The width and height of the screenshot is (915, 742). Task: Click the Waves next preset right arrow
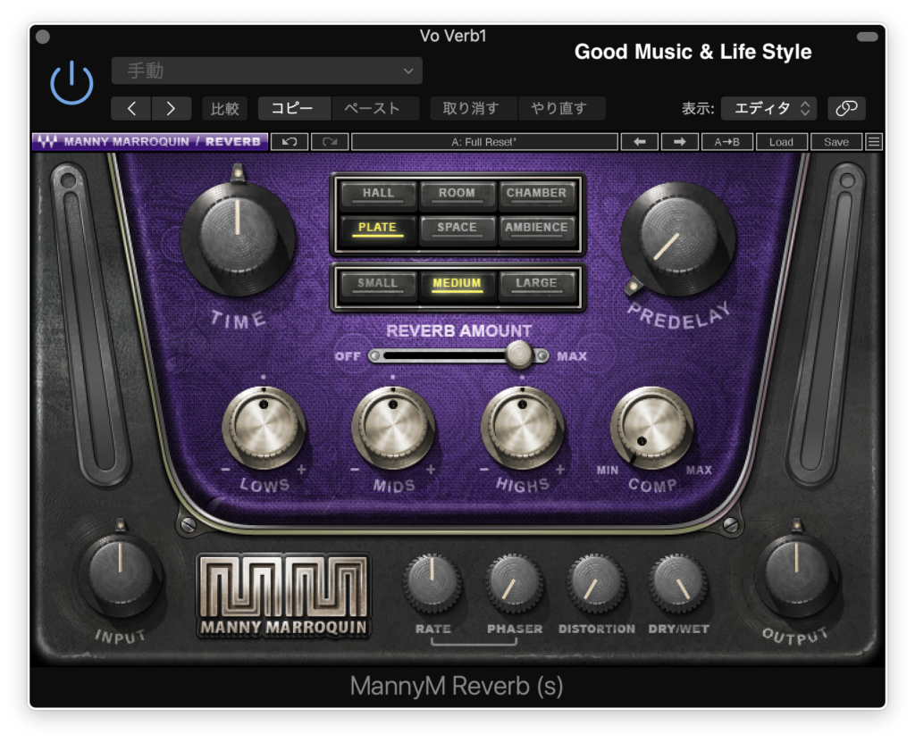[x=680, y=142]
